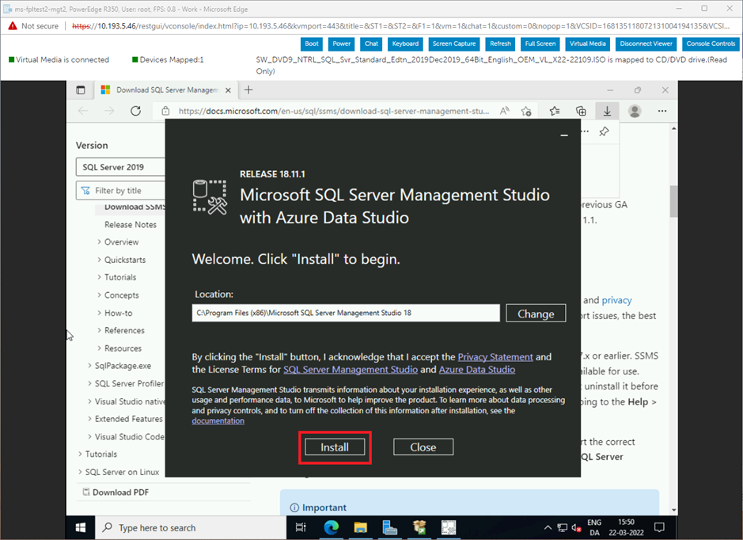Viewport: 743px width, 540px height.
Task: Open Console Controls
Action: [711, 44]
